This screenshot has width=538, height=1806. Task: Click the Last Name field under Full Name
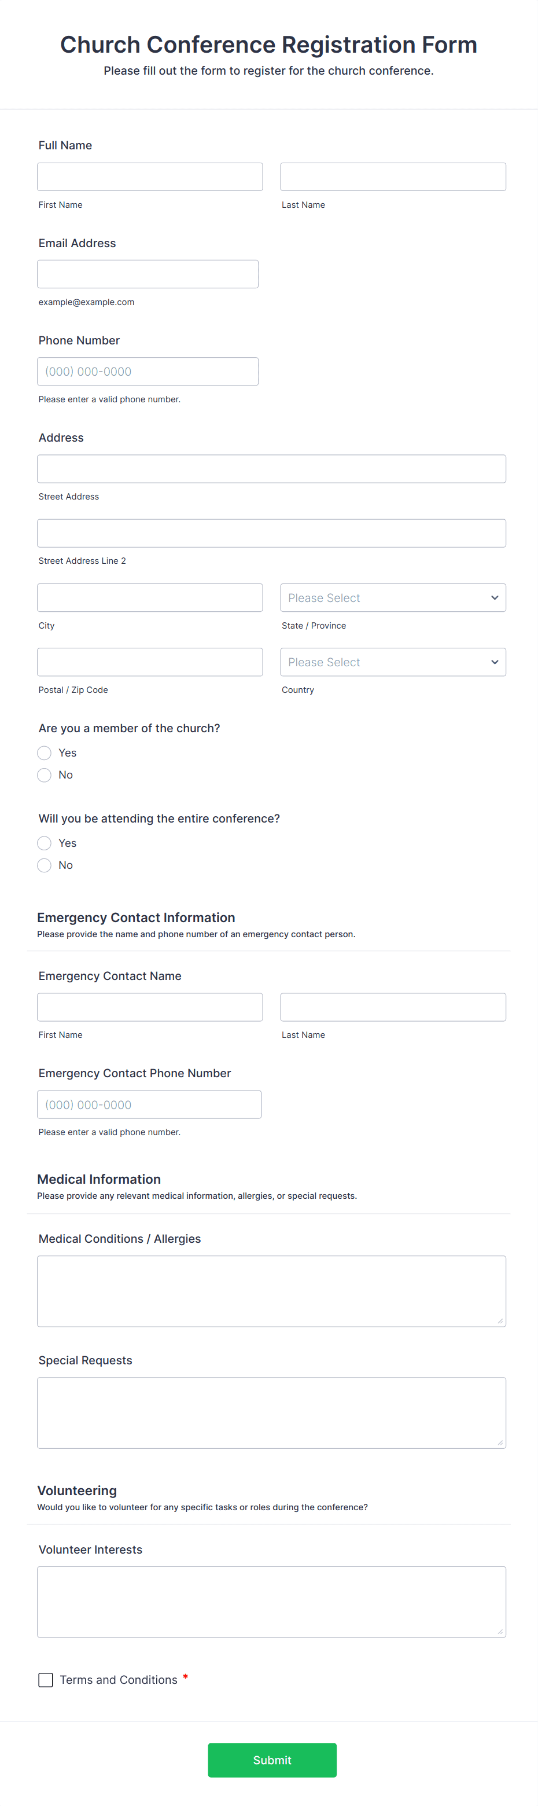(392, 176)
